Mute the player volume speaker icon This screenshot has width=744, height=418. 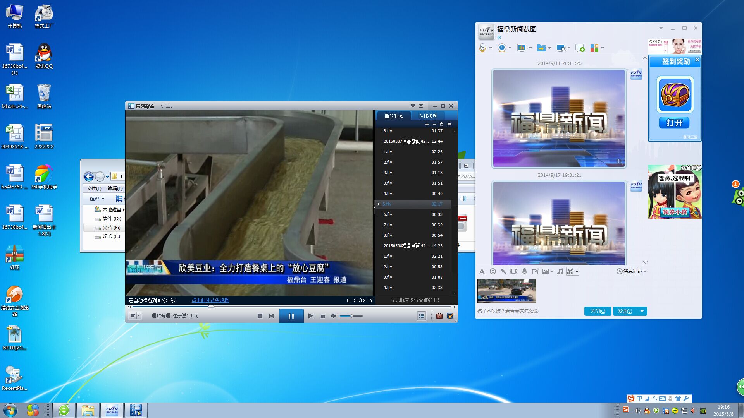[x=334, y=316]
